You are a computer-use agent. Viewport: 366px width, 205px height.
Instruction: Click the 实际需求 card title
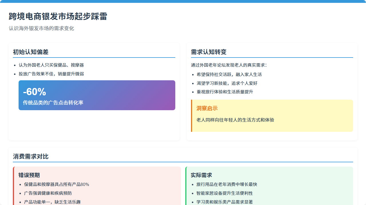(201, 175)
